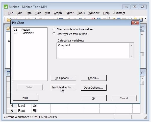Click the Open Project folder icon in toolbar
This screenshot has height=122, width=151.
9,20
